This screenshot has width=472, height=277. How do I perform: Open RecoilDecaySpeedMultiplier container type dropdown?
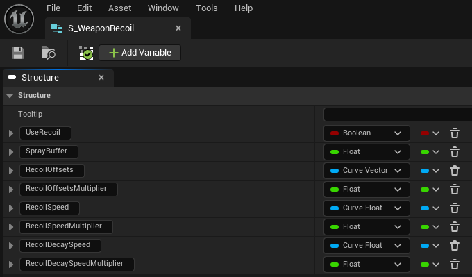(430, 265)
